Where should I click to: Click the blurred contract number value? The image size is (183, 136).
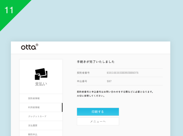pos(123,72)
